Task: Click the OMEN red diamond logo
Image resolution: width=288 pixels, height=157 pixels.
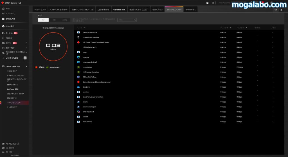Action: (x=3, y=3)
